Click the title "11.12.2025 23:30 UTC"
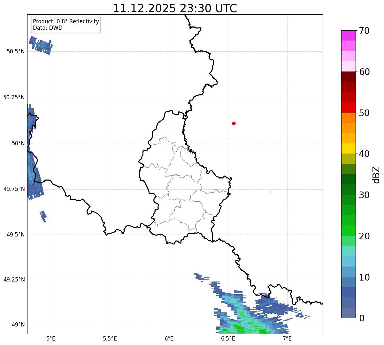The image size is (384, 345). 175,8
